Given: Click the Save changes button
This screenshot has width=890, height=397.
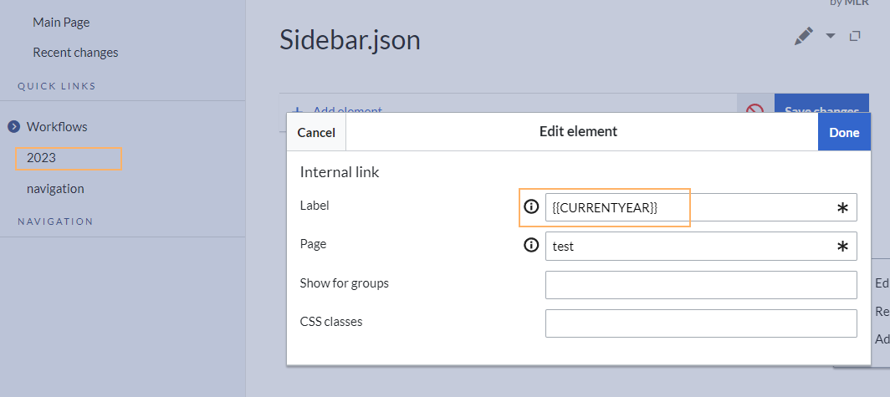Looking at the screenshot, I should click(x=821, y=107).
